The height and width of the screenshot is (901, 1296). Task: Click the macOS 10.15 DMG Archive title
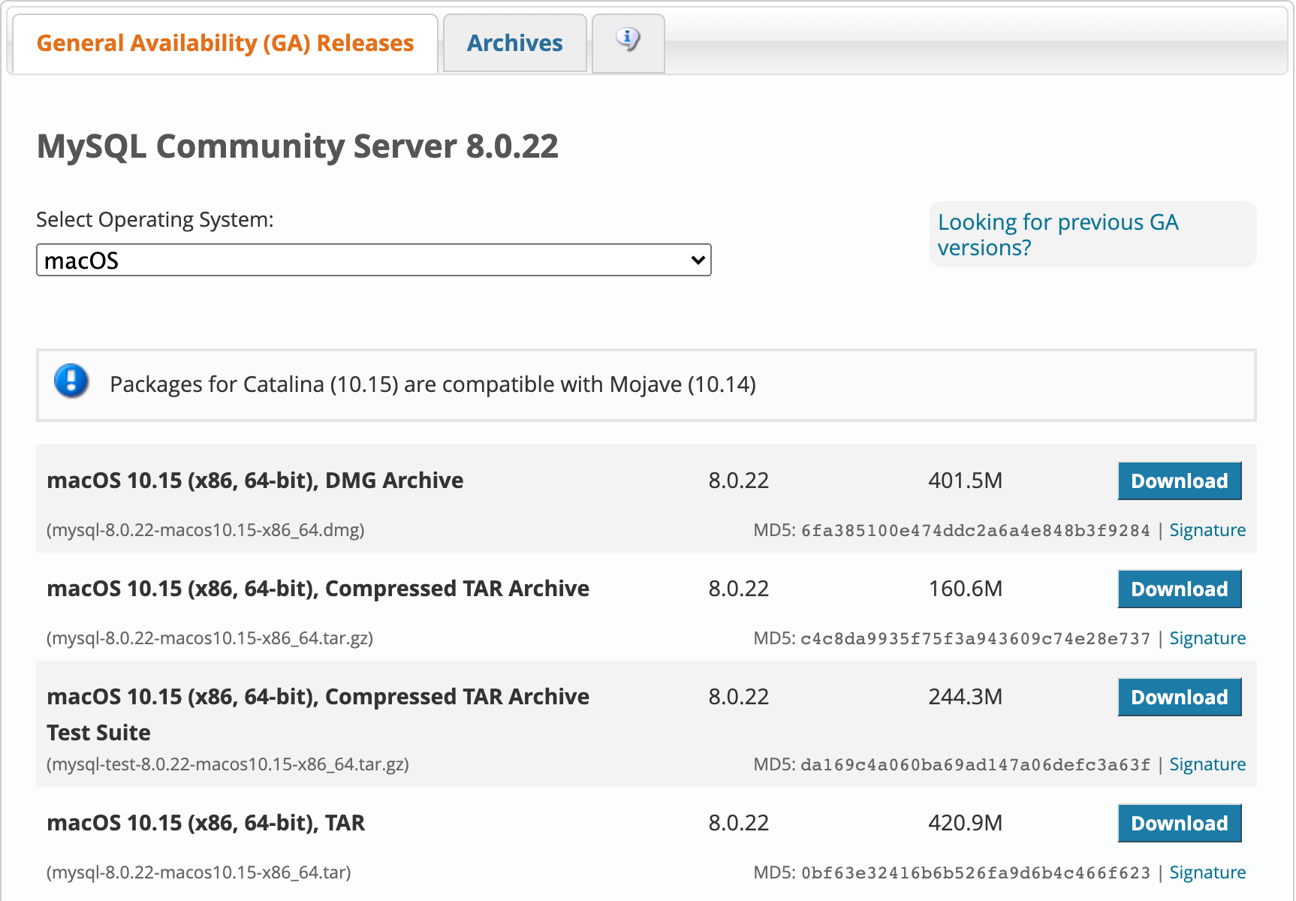[255, 481]
